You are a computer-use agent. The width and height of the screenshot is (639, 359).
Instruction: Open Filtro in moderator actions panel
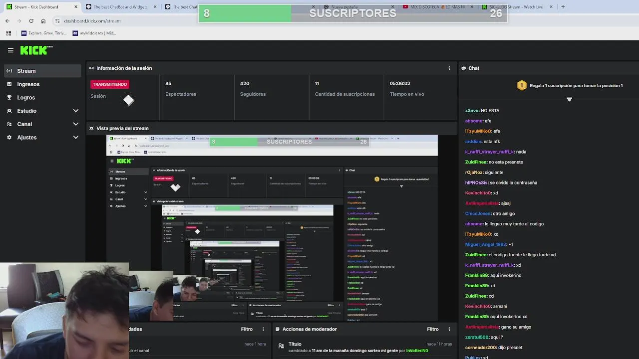click(433, 329)
